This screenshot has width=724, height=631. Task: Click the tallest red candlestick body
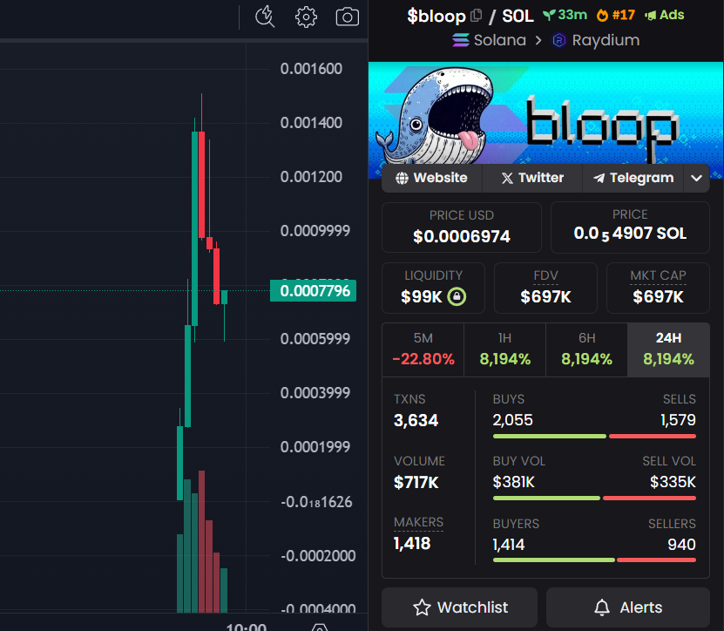(x=202, y=185)
